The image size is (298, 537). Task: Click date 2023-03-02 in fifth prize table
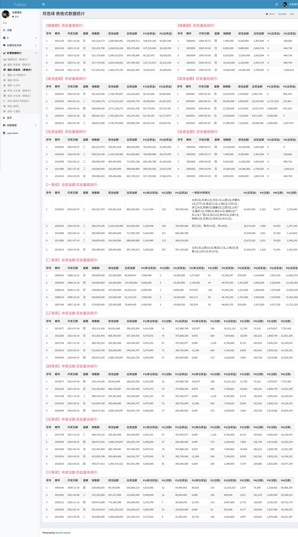coord(73,464)
